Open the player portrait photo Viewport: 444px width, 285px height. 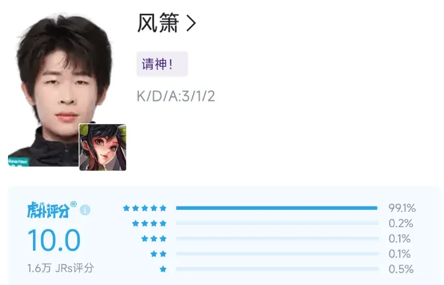(61, 90)
